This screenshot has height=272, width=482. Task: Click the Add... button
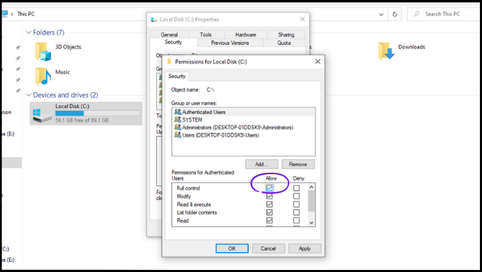point(262,164)
